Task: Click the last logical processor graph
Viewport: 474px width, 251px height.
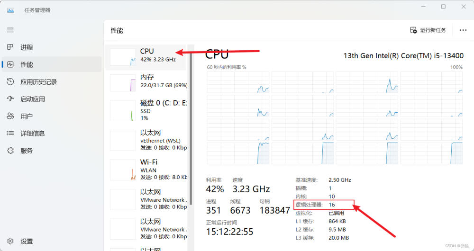Action: (431, 153)
